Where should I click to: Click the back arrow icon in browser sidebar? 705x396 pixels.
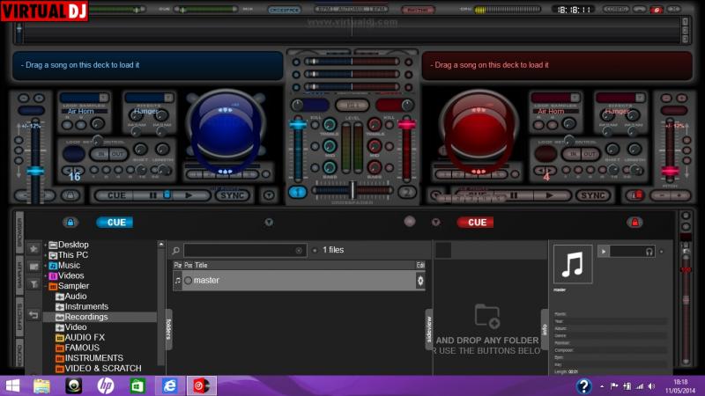33,315
